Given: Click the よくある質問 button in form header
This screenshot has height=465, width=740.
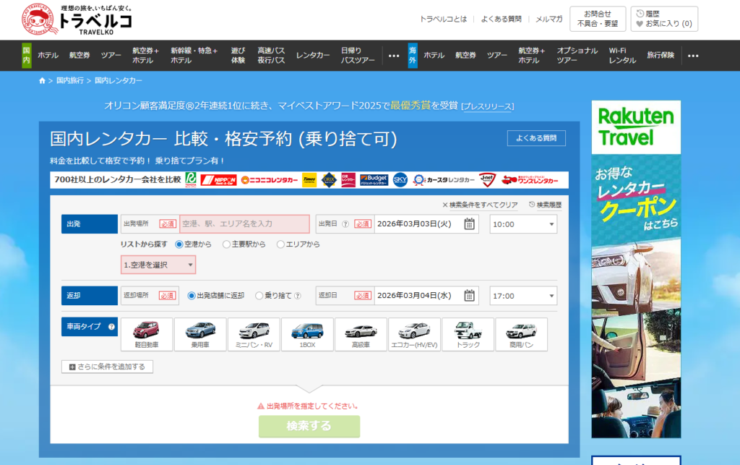Looking at the screenshot, I should 536,138.
